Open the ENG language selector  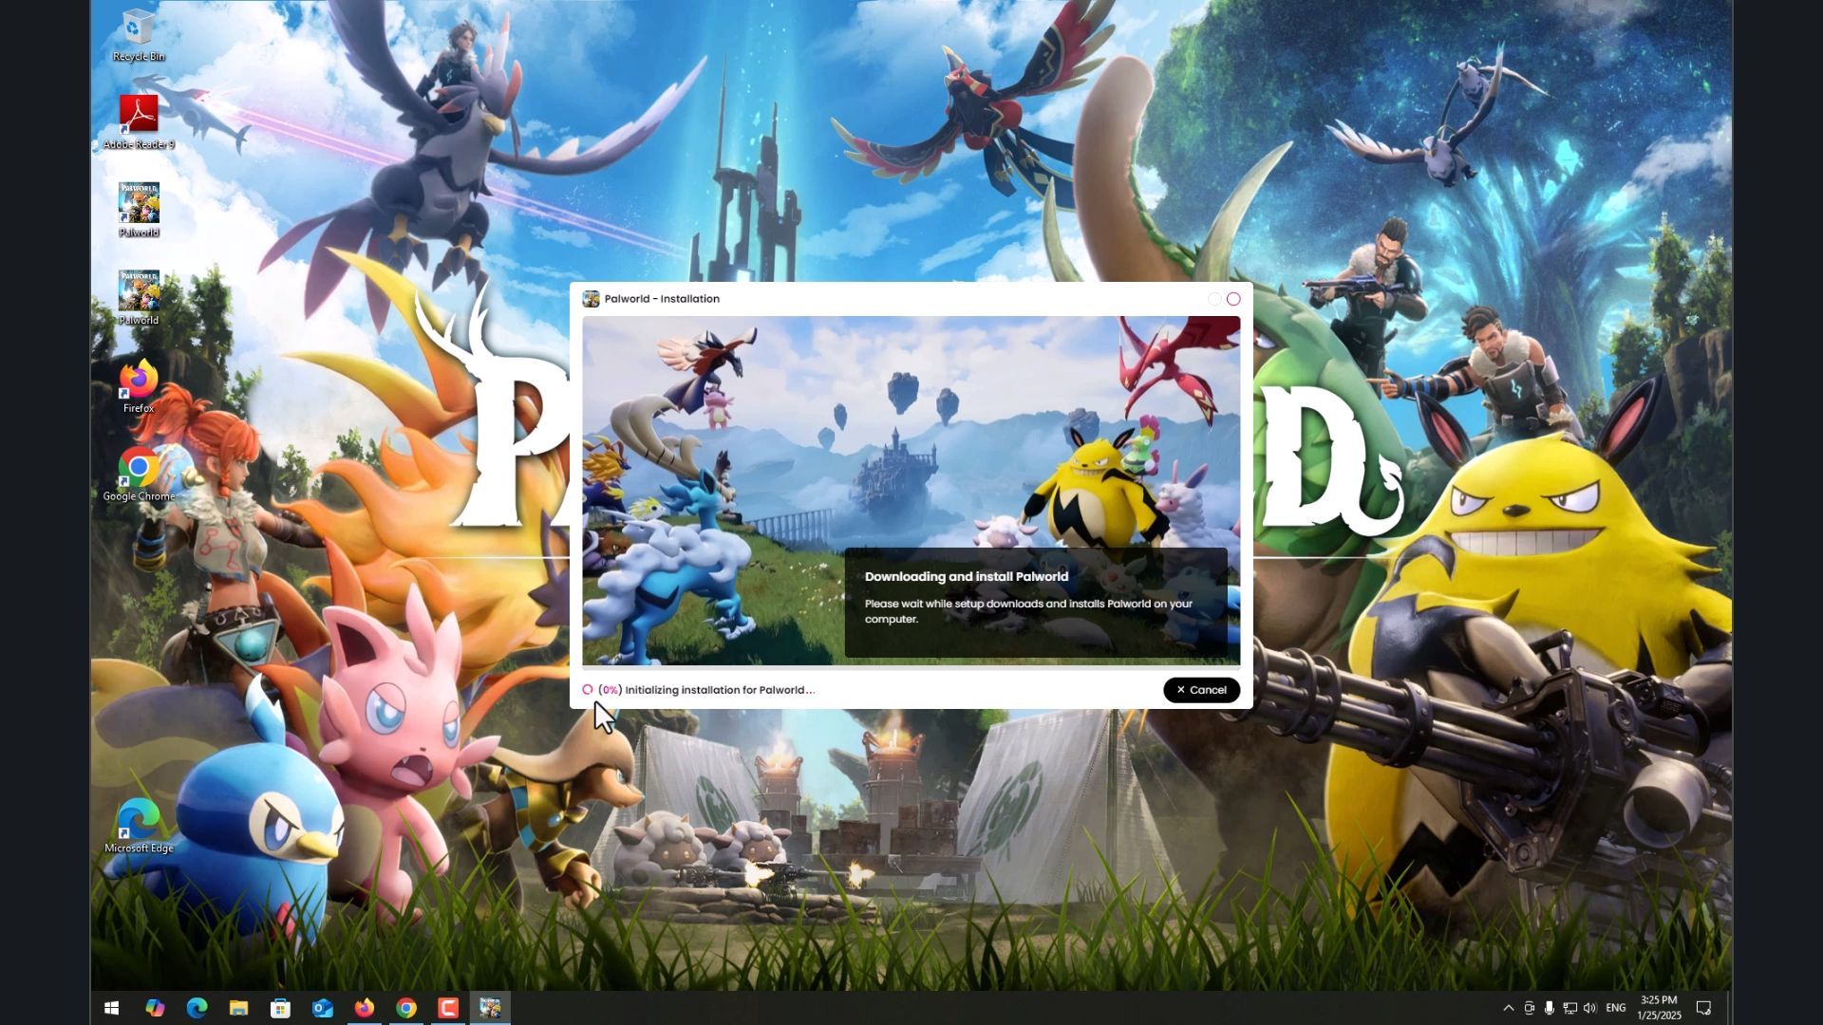pos(1616,1008)
